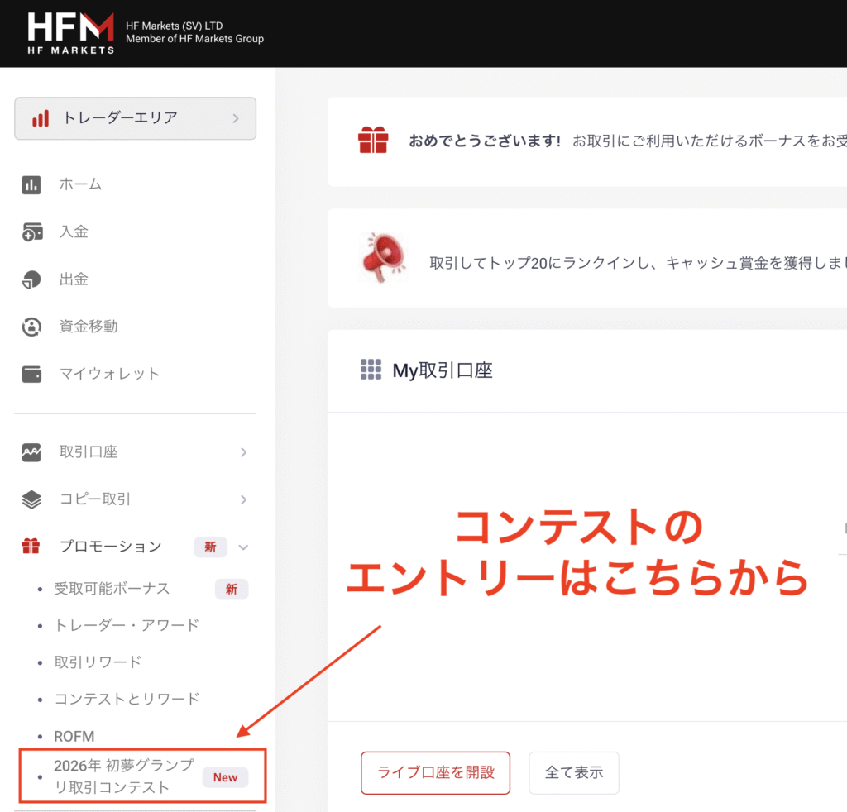This screenshot has height=812, width=847.
Task: Go to コンテストとリワード page
Action: tap(127, 699)
